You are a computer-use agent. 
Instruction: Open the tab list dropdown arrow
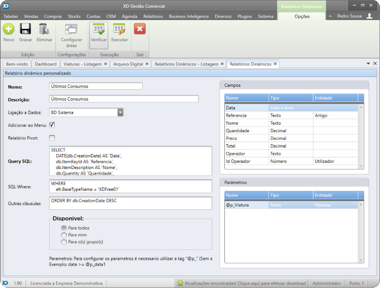tap(368, 63)
